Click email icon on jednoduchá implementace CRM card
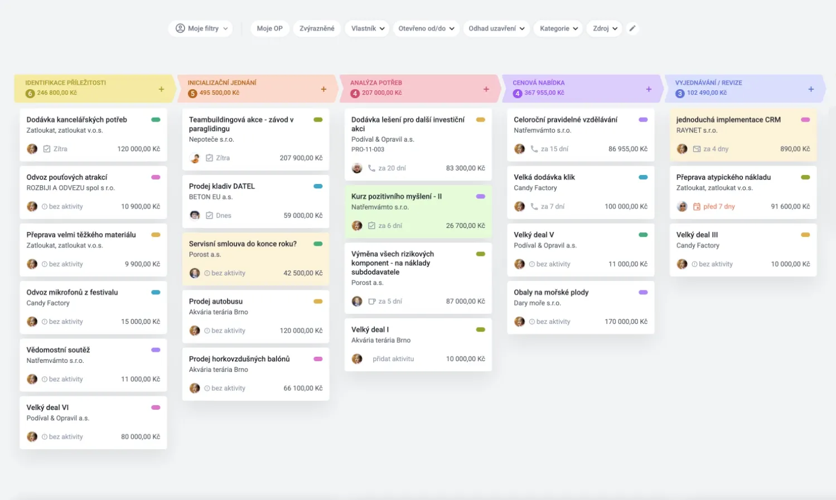This screenshot has height=500, width=836. click(x=697, y=149)
